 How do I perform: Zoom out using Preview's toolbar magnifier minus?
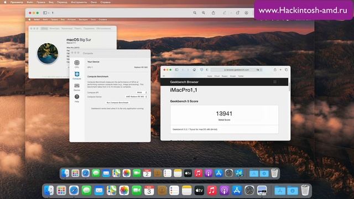195,13
